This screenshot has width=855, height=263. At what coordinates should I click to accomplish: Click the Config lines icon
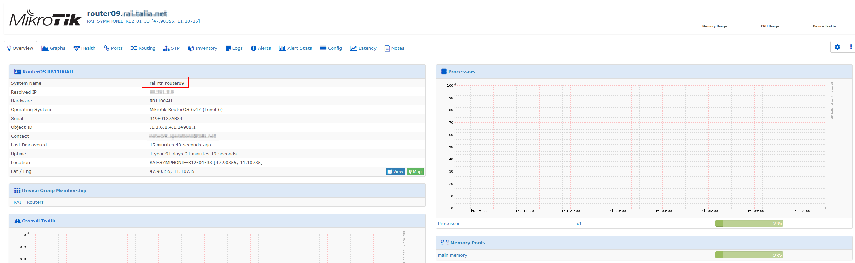pyautogui.click(x=323, y=48)
